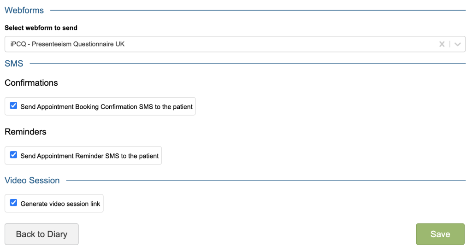Screen dimensions: 472x252
Task: Click the Send Appointment Booking Confirmation SMS label
Action: click(106, 106)
